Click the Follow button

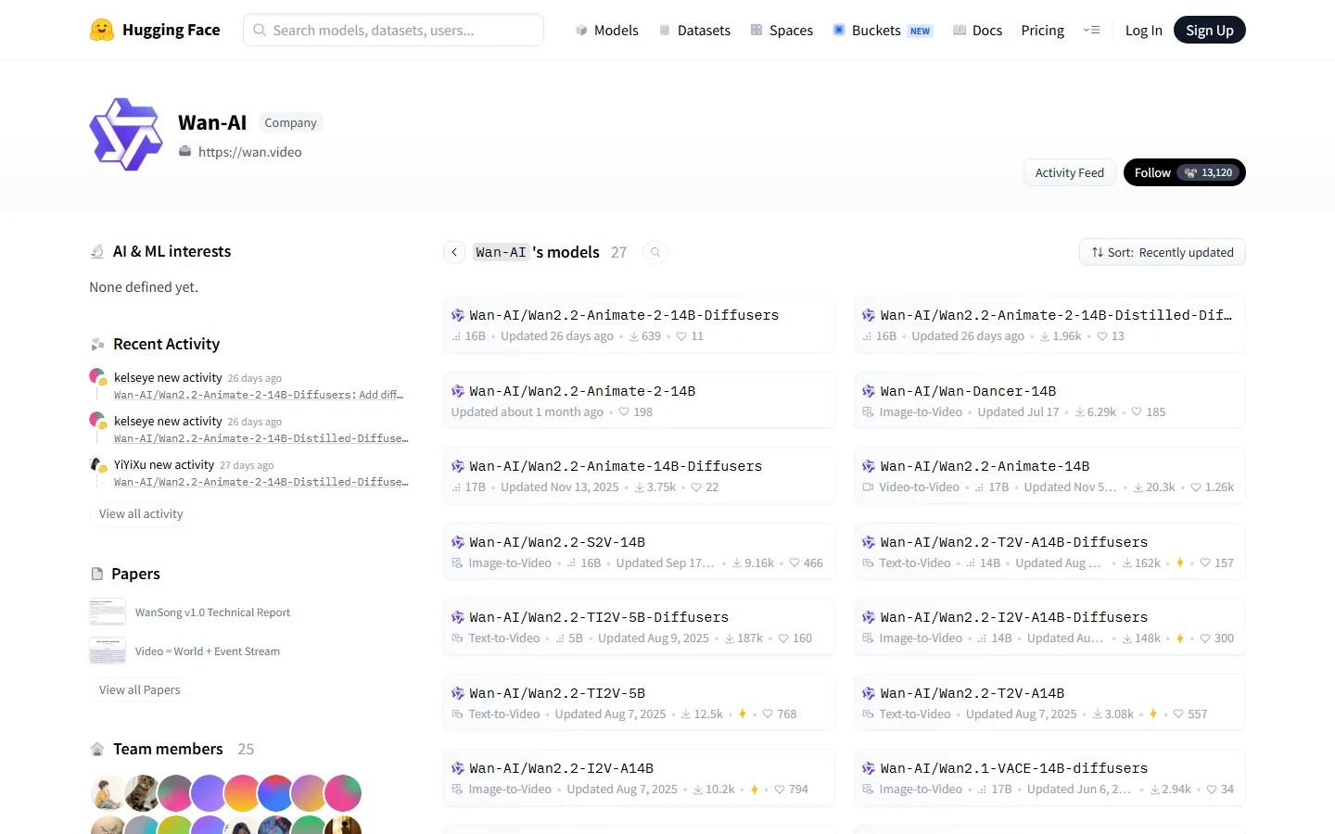pos(1185,172)
